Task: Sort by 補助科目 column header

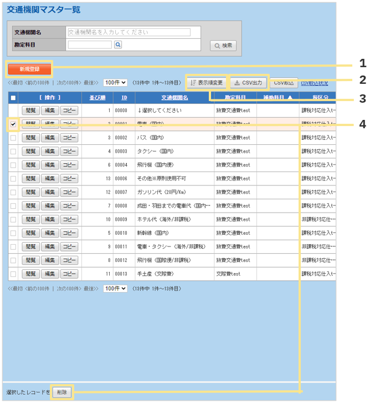Action: click(277, 98)
